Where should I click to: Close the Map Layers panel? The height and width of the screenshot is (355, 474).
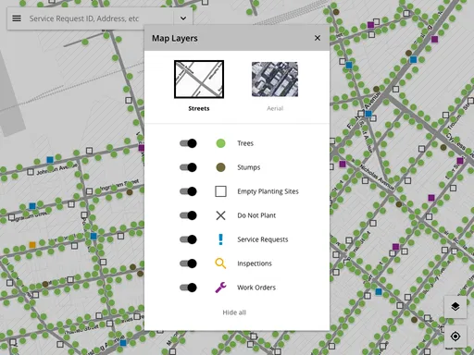coord(318,38)
